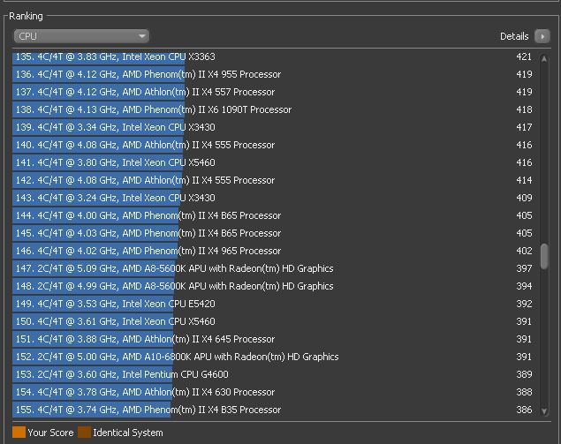This screenshot has height=444, width=561.
Task: Select row 137 Athlon II X4 557
Action: 275,92
